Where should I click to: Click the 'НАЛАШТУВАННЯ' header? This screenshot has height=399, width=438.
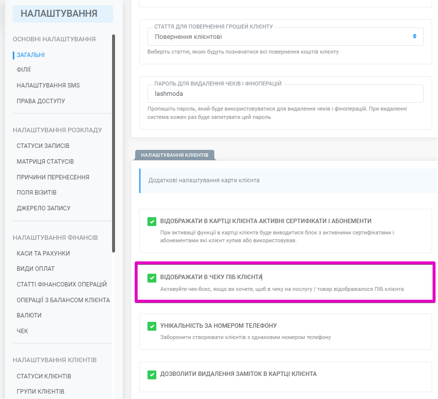point(63,13)
